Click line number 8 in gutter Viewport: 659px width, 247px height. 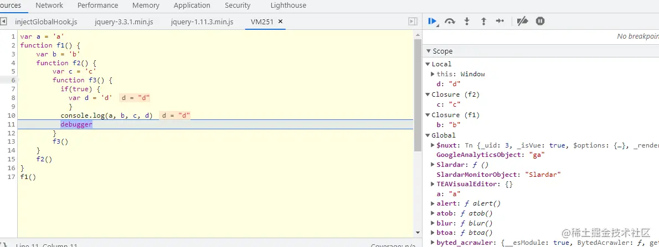point(13,98)
